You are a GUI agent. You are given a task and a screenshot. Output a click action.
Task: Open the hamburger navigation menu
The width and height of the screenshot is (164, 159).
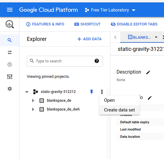pyautogui.click(x=10, y=10)
